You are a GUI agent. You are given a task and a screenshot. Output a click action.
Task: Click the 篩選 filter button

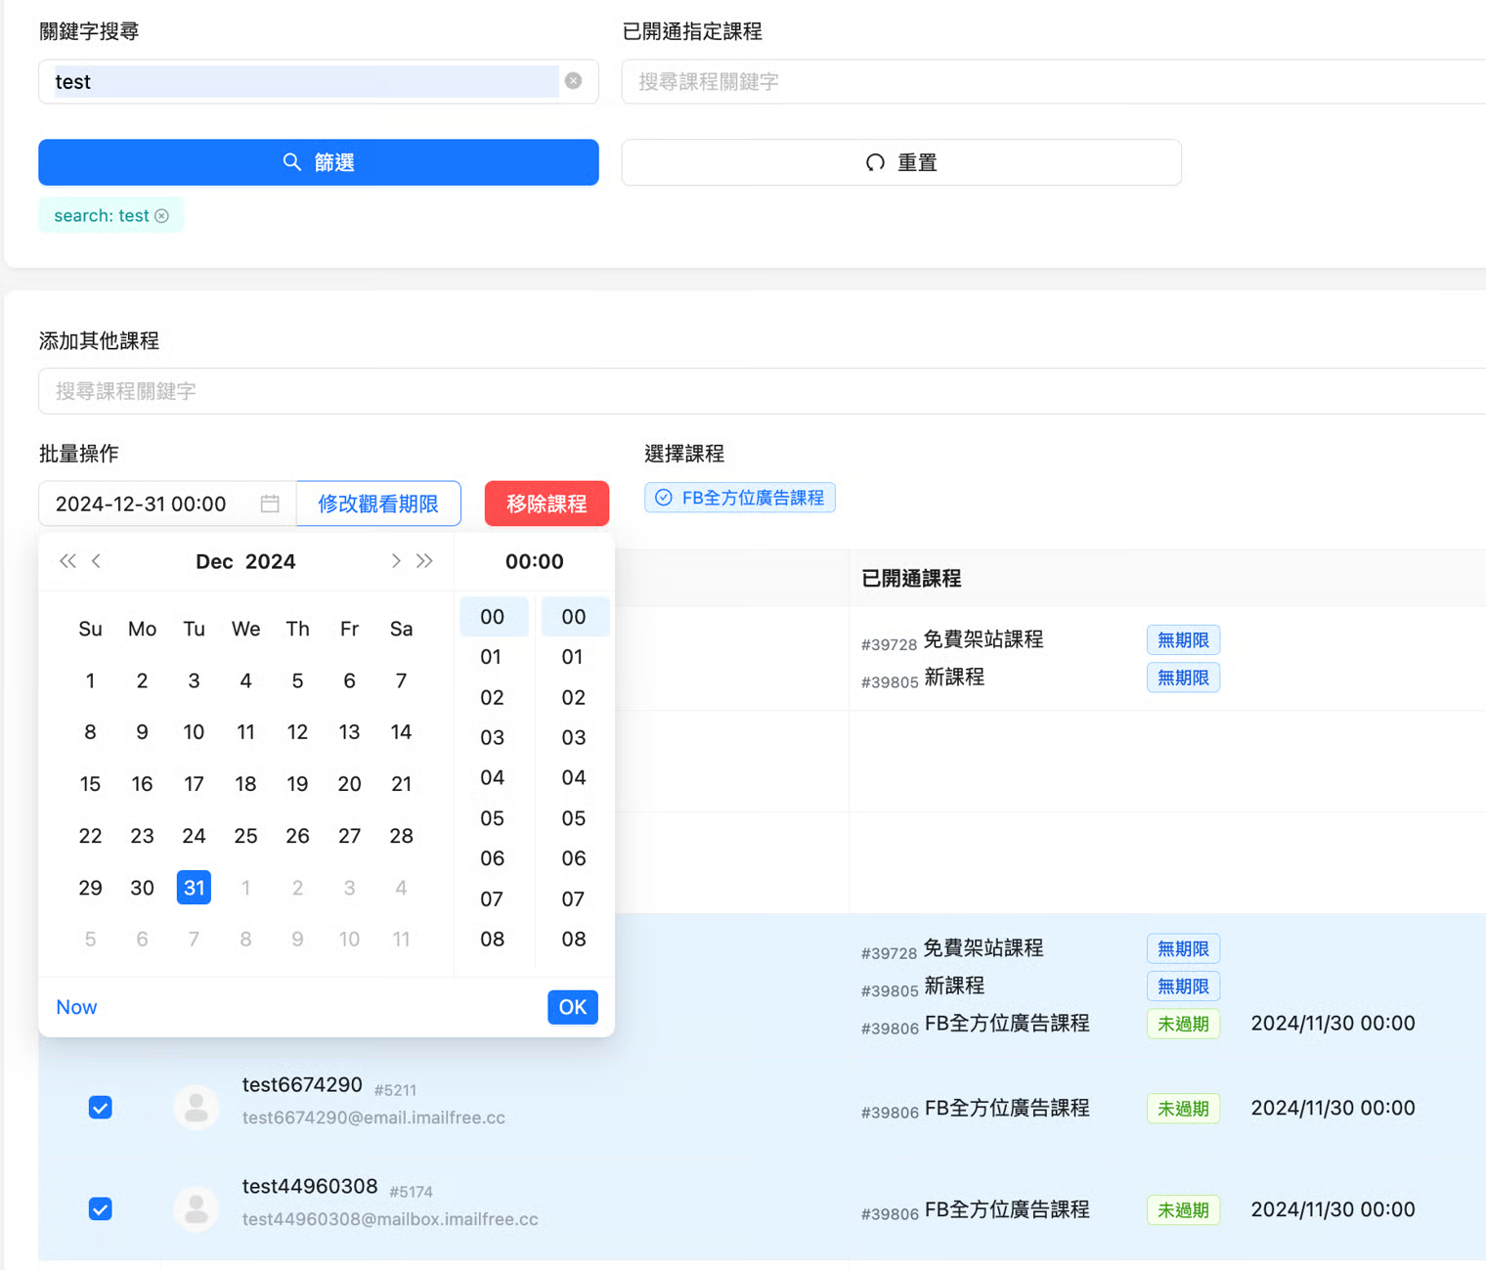[x=319, y=162]
